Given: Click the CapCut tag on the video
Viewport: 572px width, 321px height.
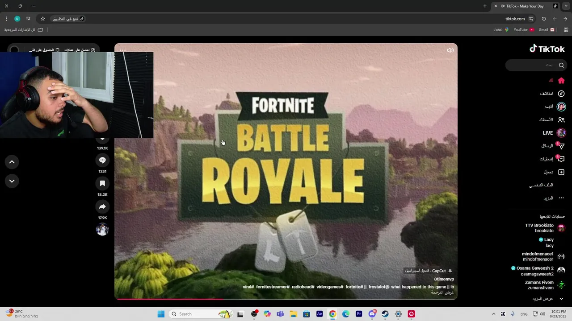Looking at the screenshot, I should pyautogui.click(x=429, y=271).
